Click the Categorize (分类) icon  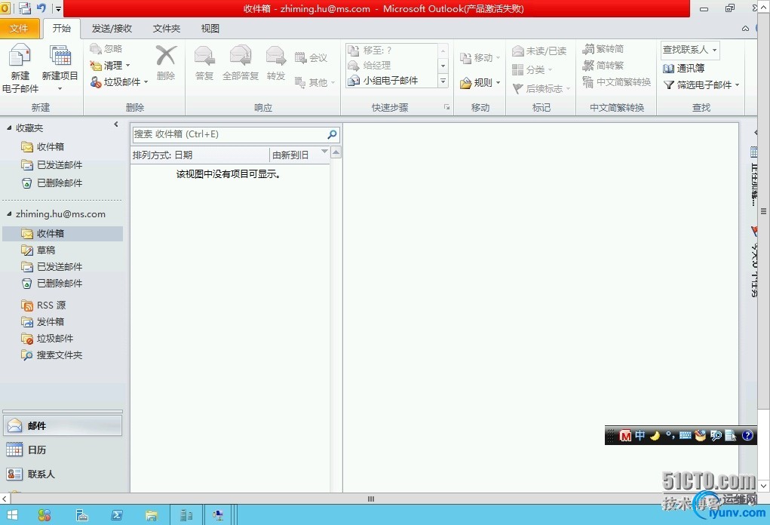517,69
